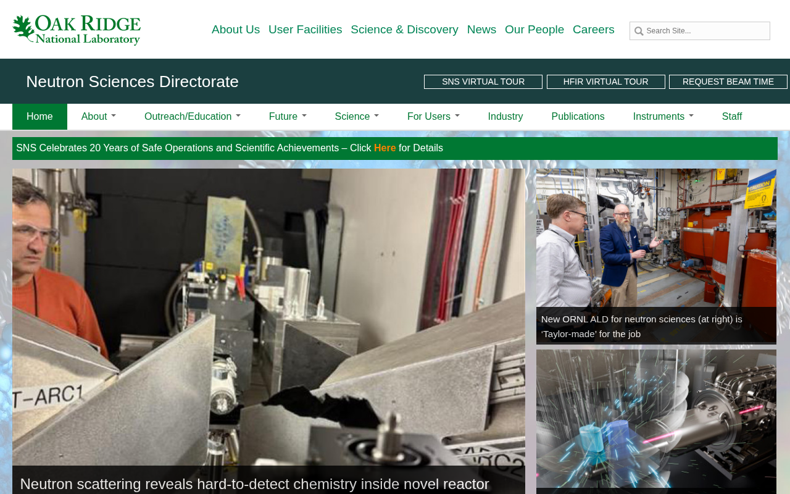Expand the Science dropdown menu

click(x=357, y=117)
